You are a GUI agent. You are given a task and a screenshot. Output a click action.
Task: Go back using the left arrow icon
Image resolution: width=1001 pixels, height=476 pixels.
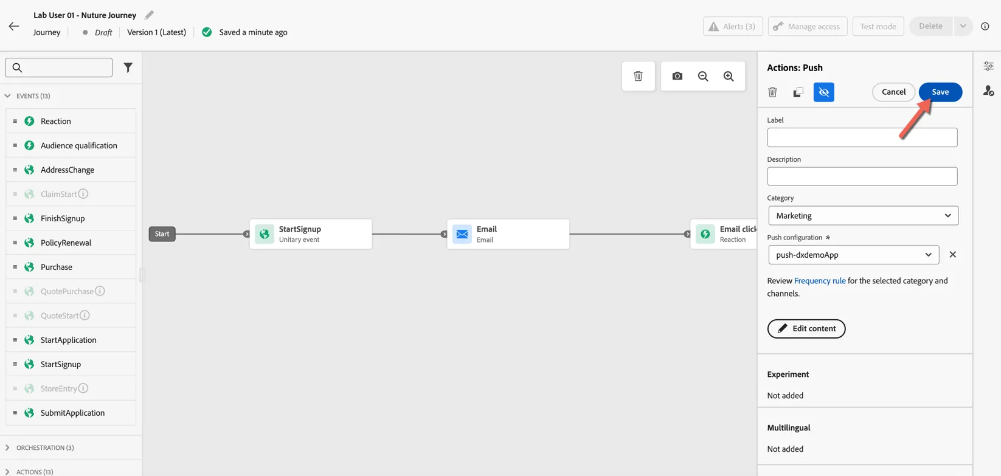pyautogui.click(x=14, y=26)
